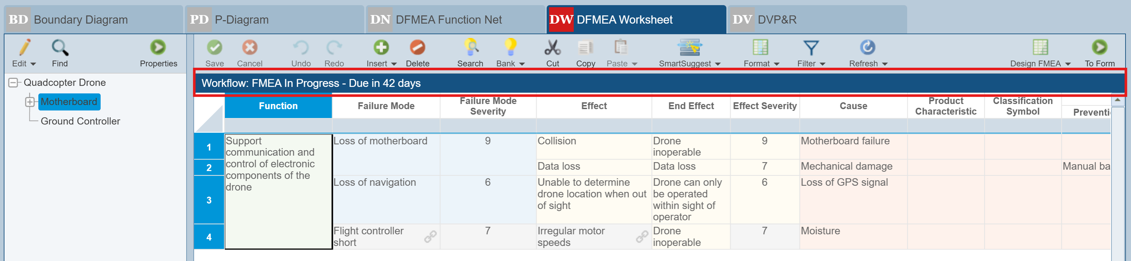Open the Filter dropdown
This screenshot has width=1131, height=261.
click(811, 64)
